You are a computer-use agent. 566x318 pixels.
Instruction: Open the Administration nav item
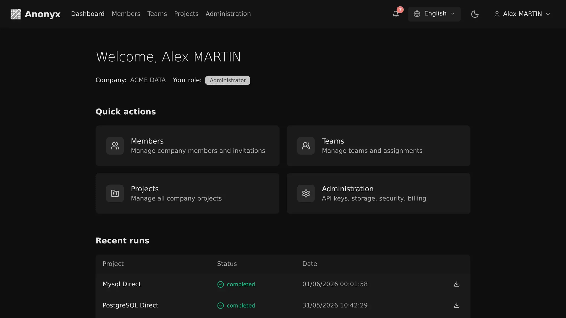(x=228, y=14)
